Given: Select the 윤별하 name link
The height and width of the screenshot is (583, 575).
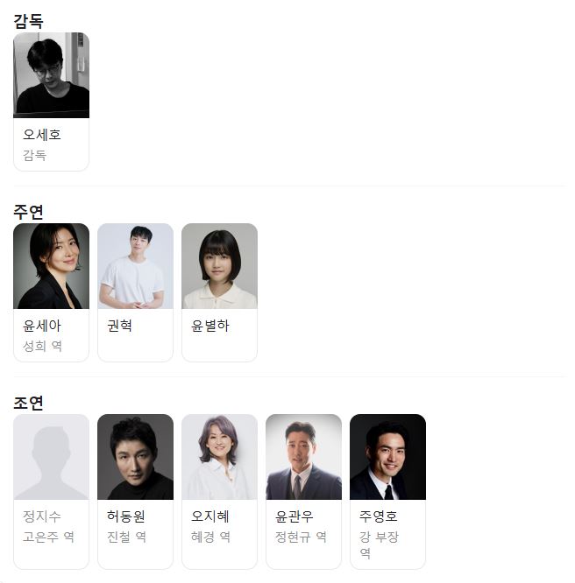Looking at the screenshot, I should pyautogui.click(x=210, y=326).
